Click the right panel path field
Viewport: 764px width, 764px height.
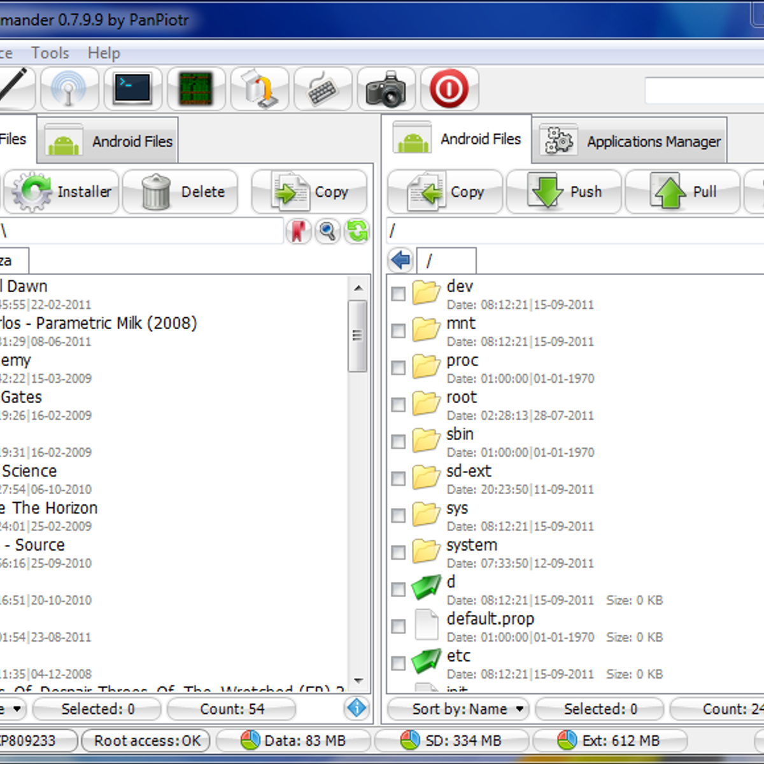point(573,231)
